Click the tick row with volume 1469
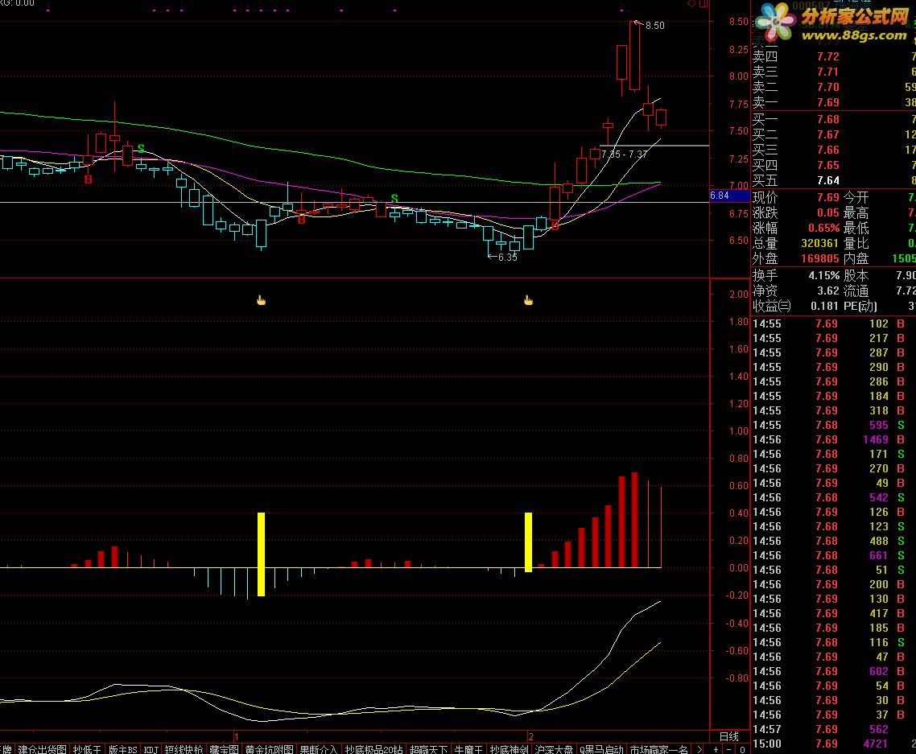Viewport: 916px width, 754px height. click(834, 439)
